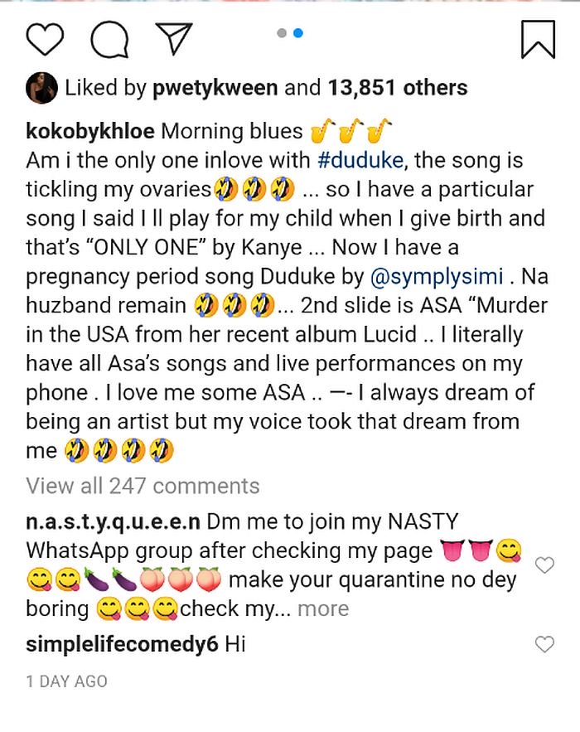The height and width of the screenshot is (732, 580).
Task: View all 247 comments
Action: (143, 486)
